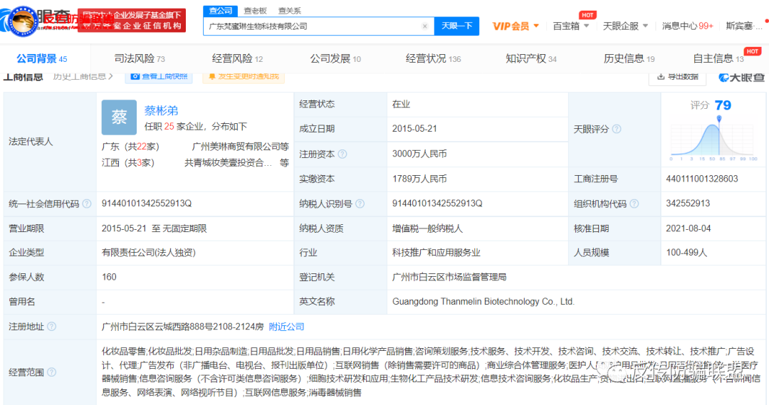This screenshot has width=769, height=405.
Task: Click English name Guangdong Thanmelin Biotechnology
Action: [483, 302]
